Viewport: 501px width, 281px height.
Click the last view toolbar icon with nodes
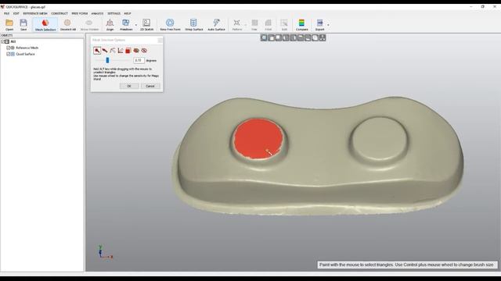coord(323,38)
